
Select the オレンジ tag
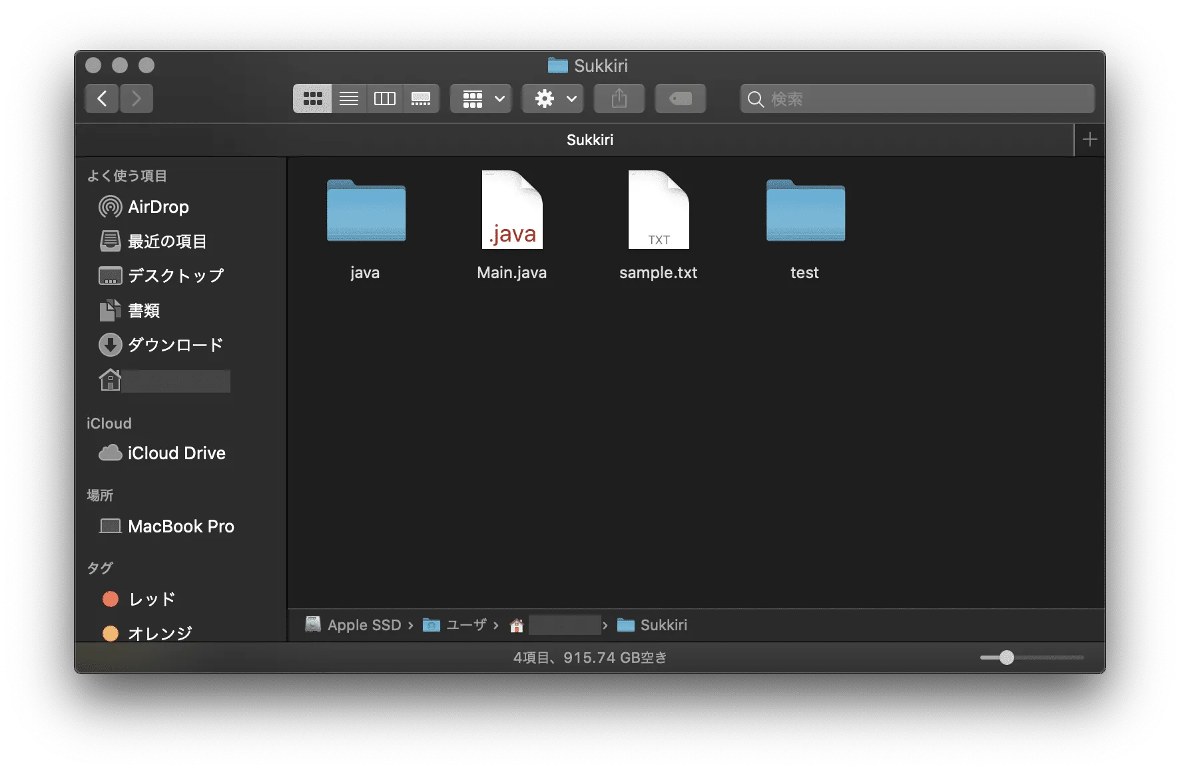[147, 633]
